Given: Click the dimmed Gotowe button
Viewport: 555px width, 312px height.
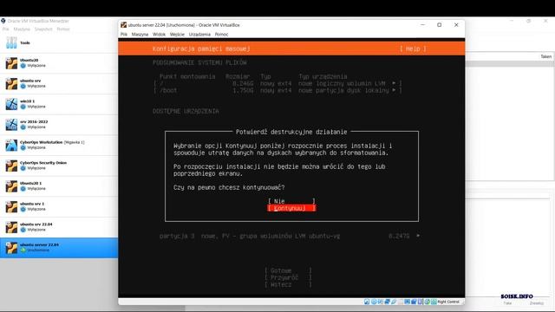Looking at the screenshot, I should 288,270.
